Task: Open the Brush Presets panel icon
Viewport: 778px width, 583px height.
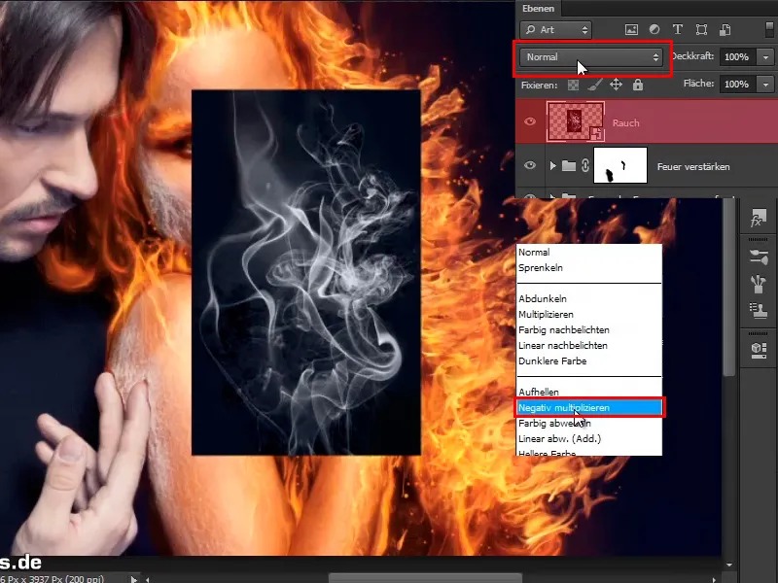Action: 759,284
